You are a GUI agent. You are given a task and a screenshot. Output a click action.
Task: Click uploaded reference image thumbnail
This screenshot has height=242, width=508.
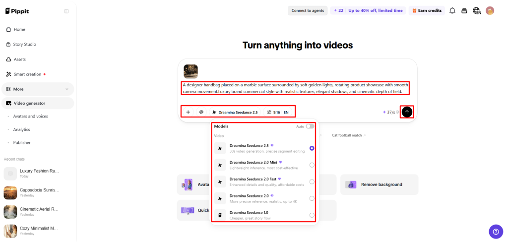pos(190,71)
